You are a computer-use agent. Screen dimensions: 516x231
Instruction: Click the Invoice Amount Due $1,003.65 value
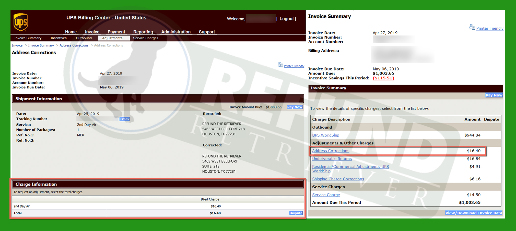coord(273,107)
